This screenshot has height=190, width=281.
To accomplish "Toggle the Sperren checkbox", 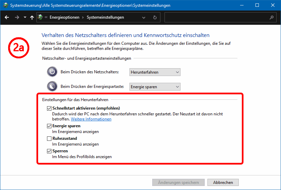I will click(49, 151).
